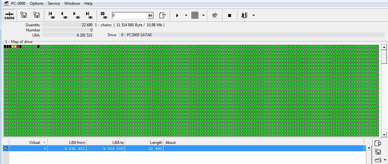Expand the dropdown arrow next to Play
The width and height of the screenshot is (388, 164).
point(186,16)
